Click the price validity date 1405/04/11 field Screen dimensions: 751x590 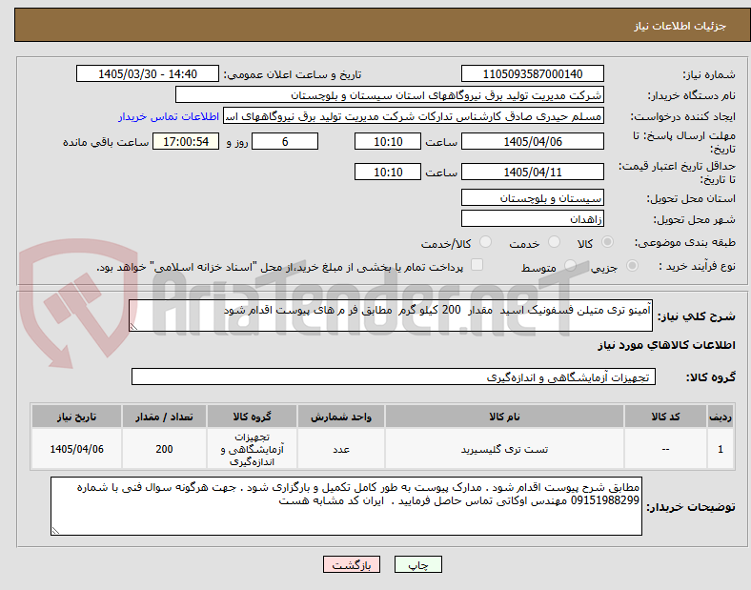[532, 172]
